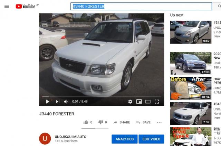Select the search box with #3440 FORESTER
The width and height of the screenshot is (221, 146).
(x=141, y=6)
